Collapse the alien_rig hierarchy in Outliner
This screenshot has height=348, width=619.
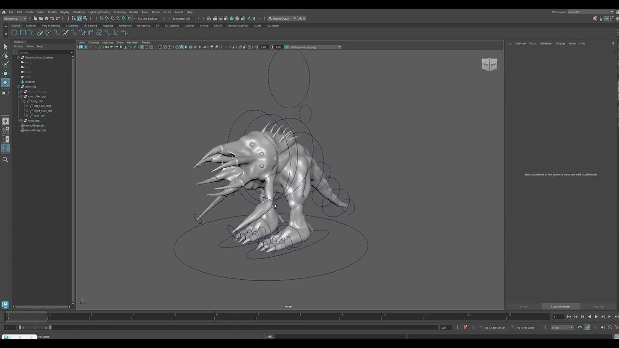[x=18, y=87]
